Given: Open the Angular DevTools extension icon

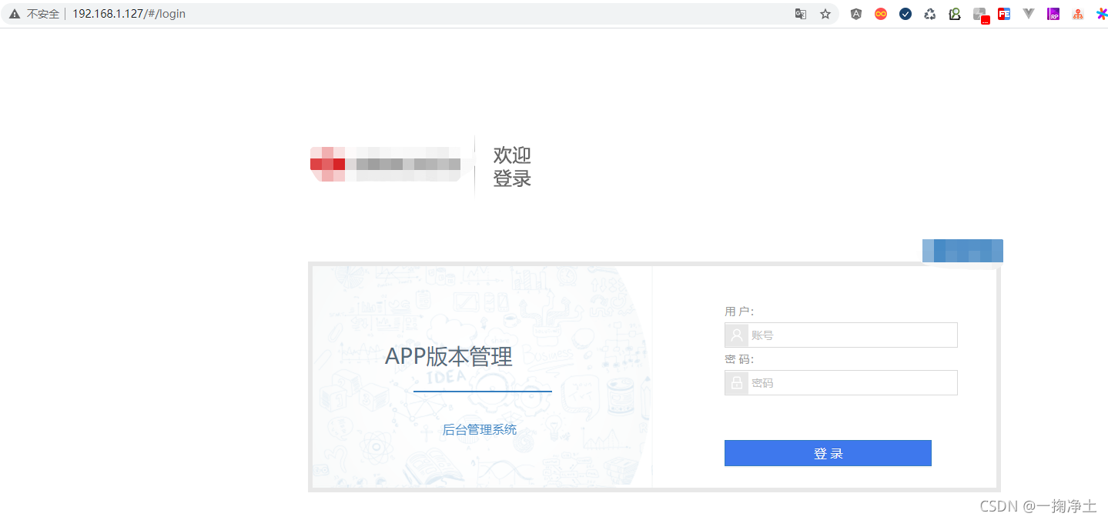Looking at the screenshot, I should click(x=856, y=14).
